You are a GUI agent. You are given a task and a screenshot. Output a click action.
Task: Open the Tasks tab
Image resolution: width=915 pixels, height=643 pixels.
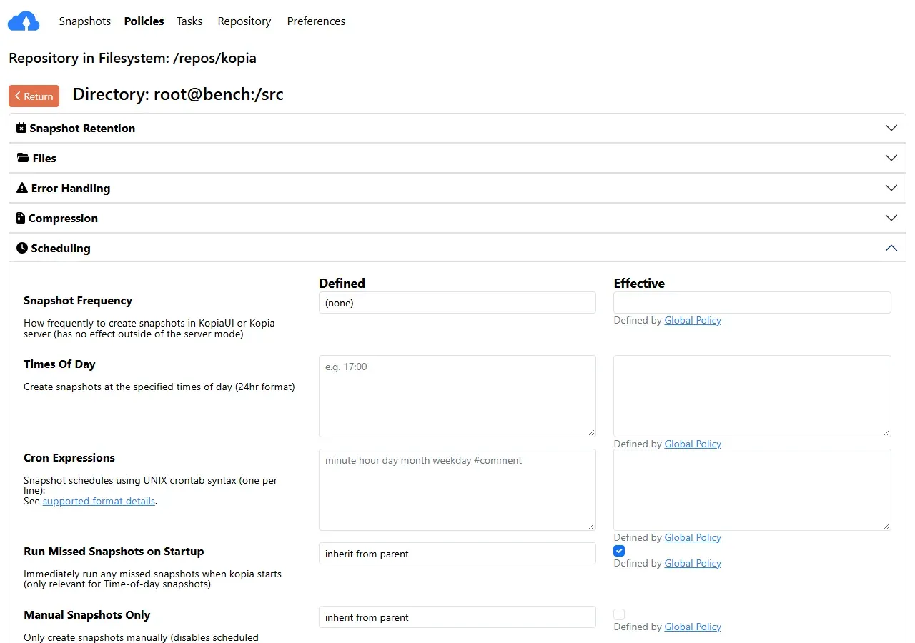point(189,21)
